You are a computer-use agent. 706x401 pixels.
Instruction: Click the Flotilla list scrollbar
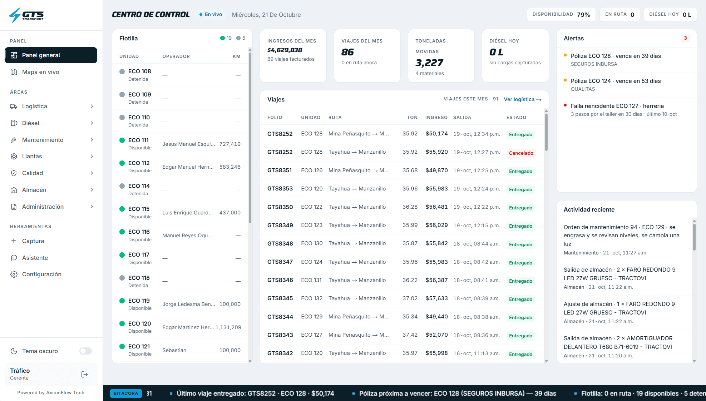click(250, 138)
